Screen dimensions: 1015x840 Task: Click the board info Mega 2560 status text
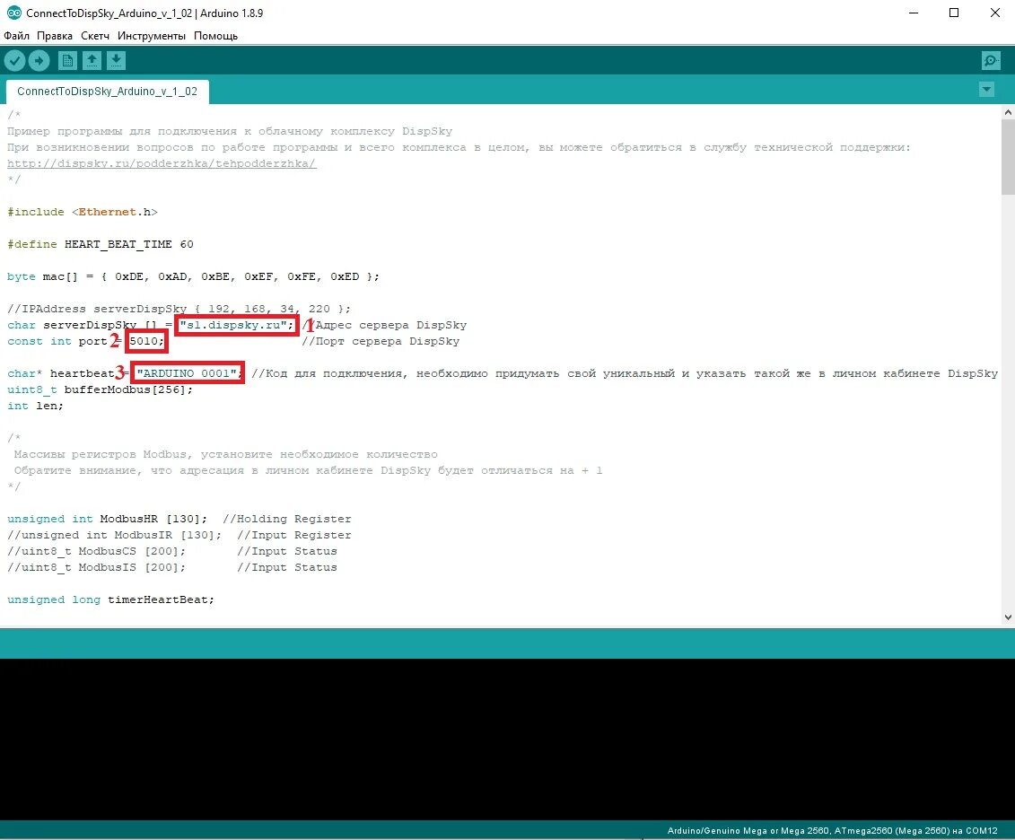[833, 830]
